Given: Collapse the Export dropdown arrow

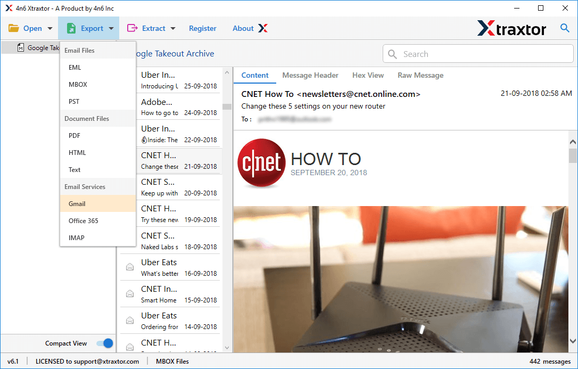Looking at the screenshot, I should coord(111,29).
